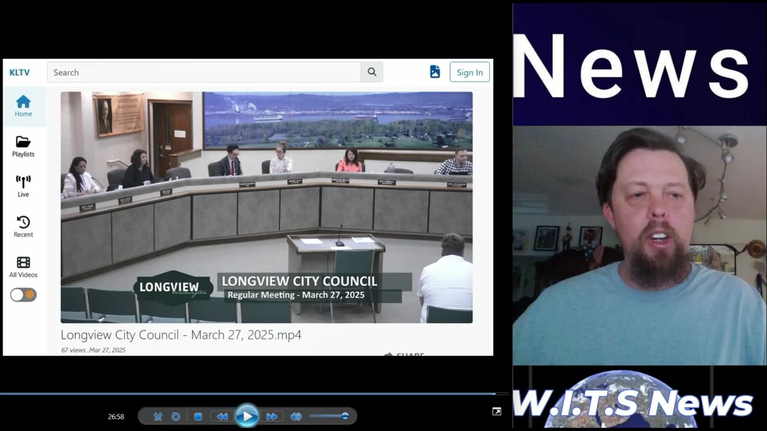Viewport: 767px width, 431px height.
Task: Focus the Search input field
Action: (204, 72)
